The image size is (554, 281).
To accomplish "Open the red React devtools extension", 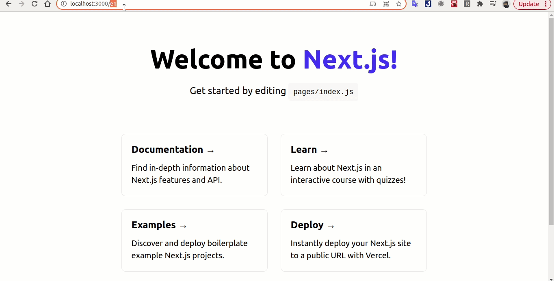I will pyautogui.click(x=454, y=4).
